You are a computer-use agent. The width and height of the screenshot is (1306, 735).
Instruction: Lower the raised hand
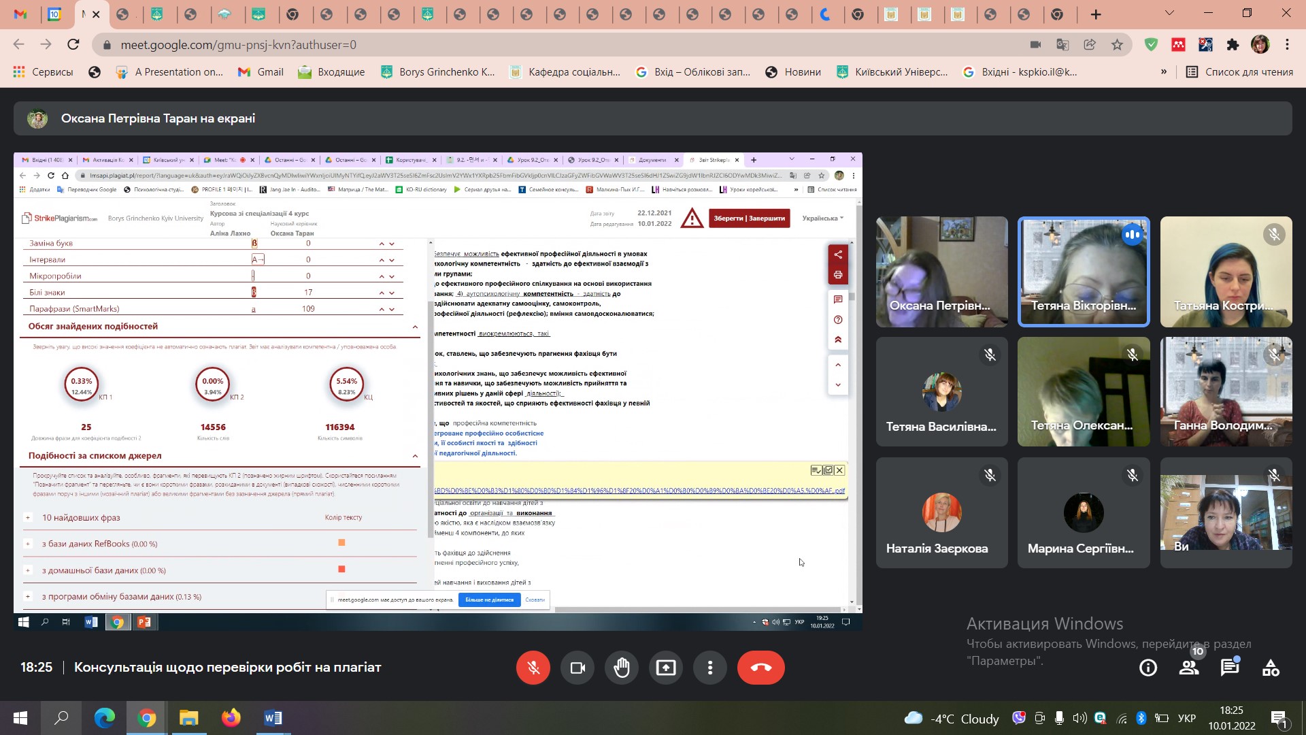pos(622,668)
